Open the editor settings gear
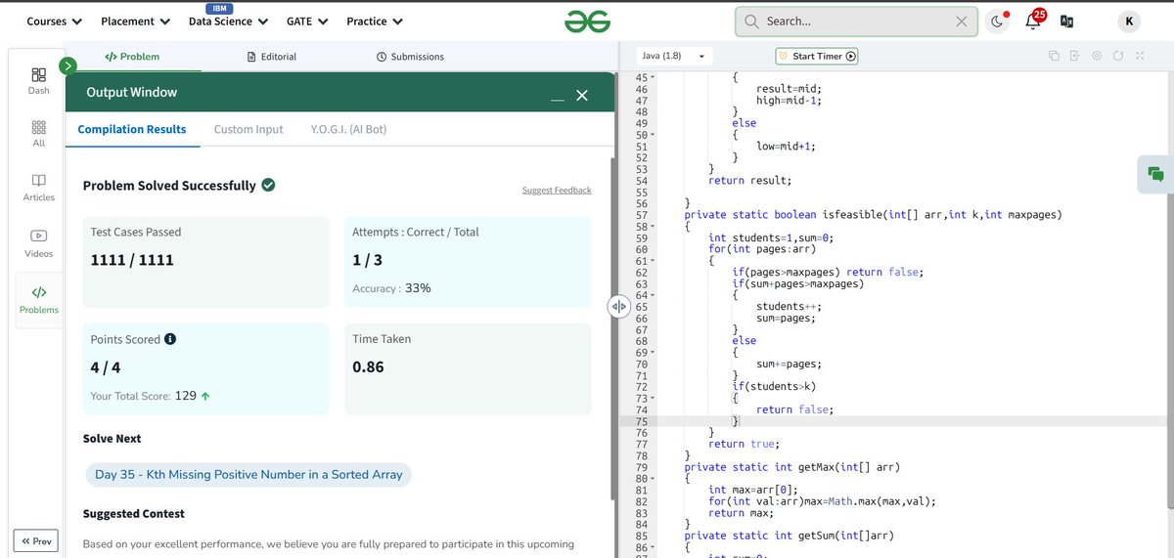This screenshot has height=558, width=1174. (x=1097, y=56)
